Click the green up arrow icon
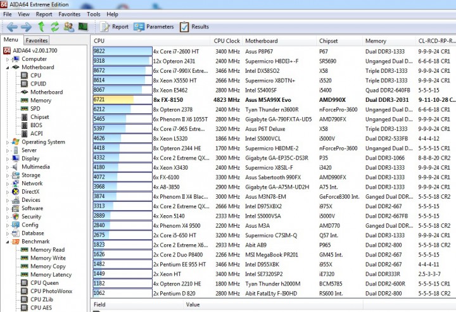Viewport: 456px width, 312px height. [x=41, y=27]
